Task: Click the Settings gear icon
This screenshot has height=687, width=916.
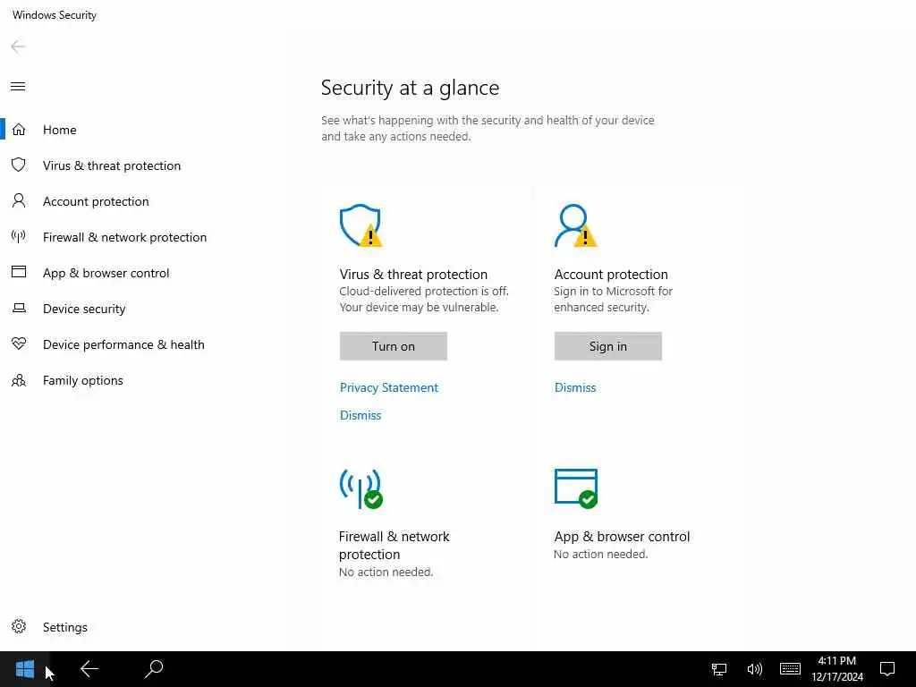Action: pyautogui.click(x=19, y=626)
